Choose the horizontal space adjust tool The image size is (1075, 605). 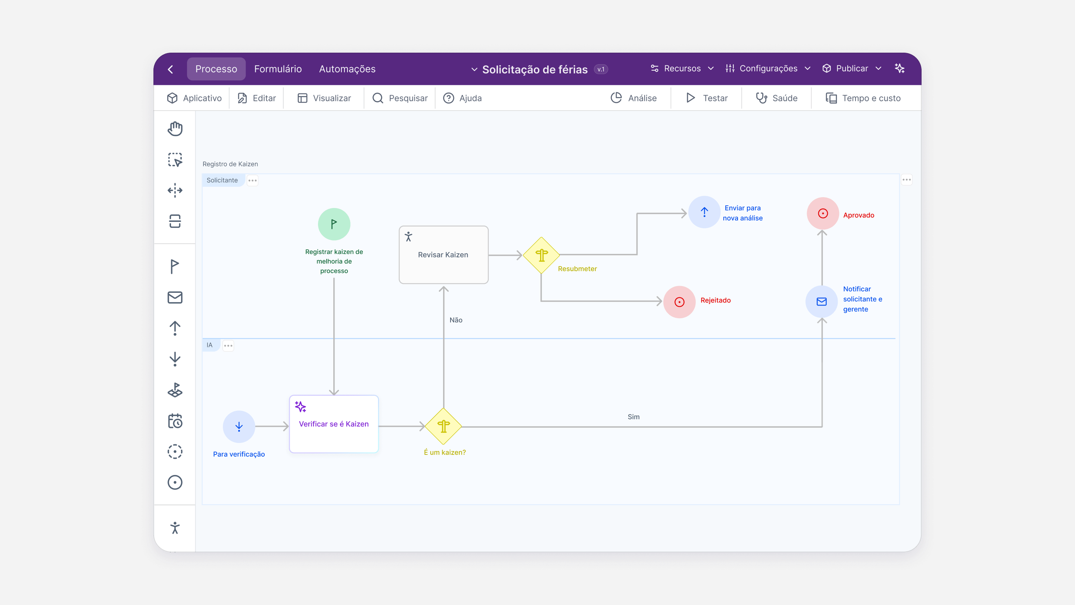175,190
